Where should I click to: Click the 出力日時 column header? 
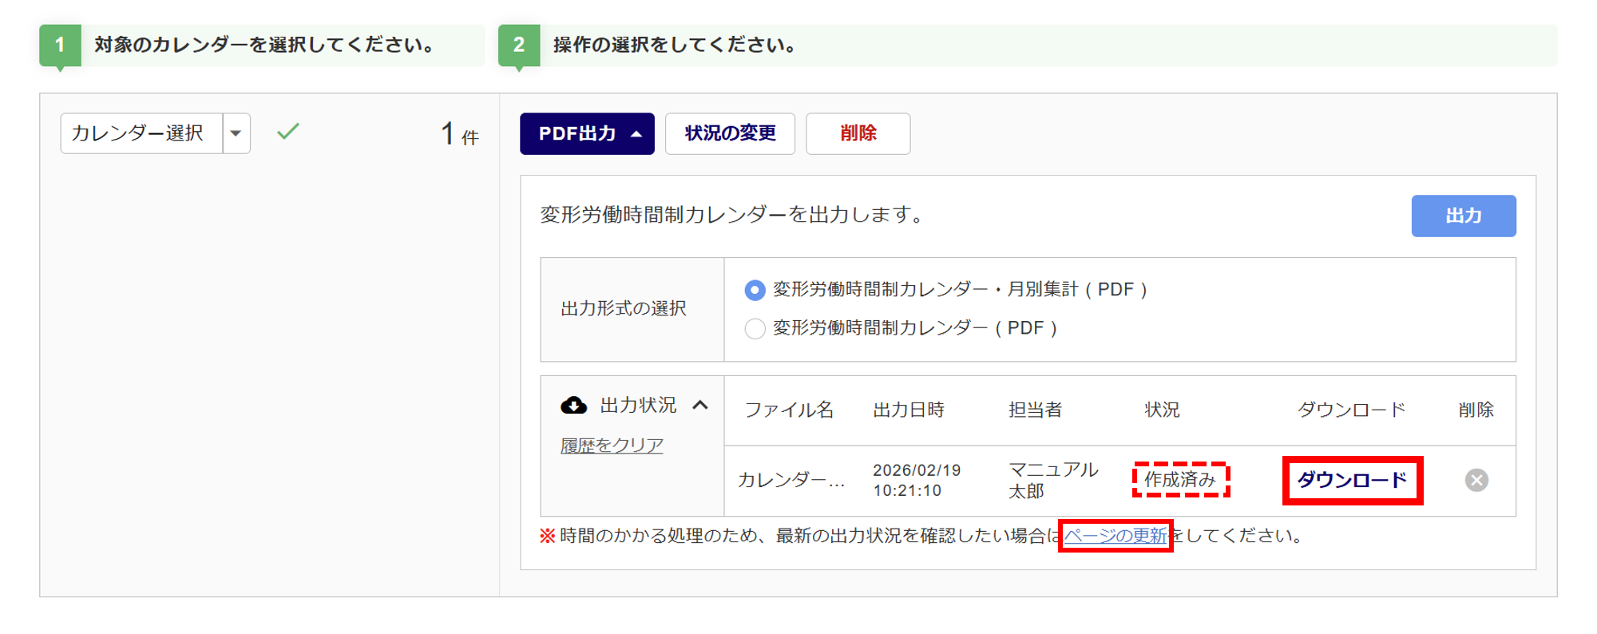pos(909,410)
